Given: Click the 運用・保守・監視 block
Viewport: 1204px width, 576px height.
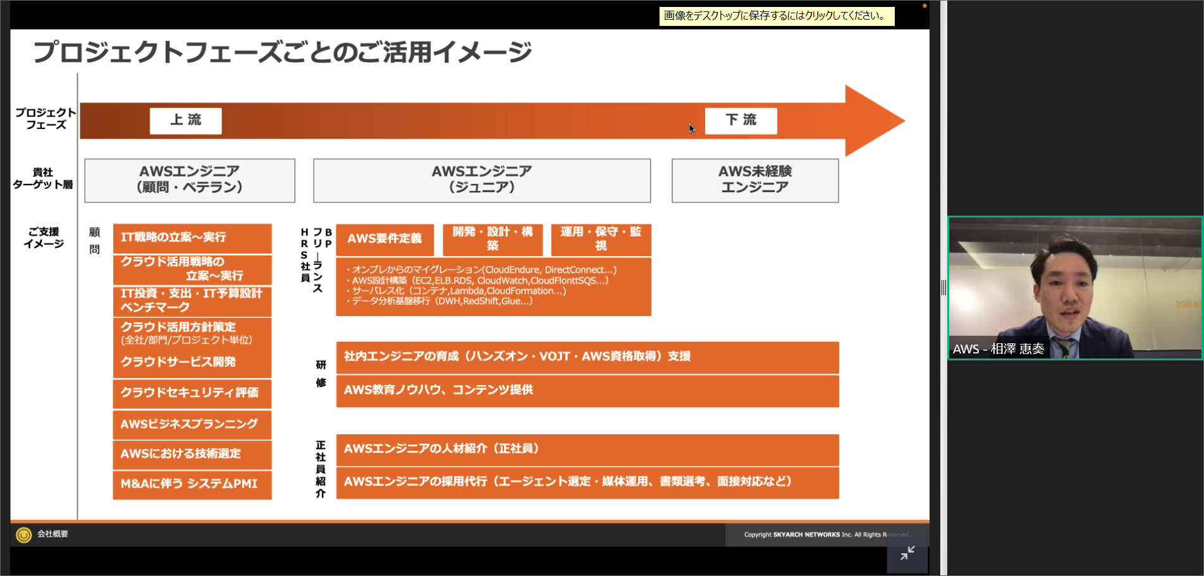Looking at the screenshot, I should click(x=601, y=239).
